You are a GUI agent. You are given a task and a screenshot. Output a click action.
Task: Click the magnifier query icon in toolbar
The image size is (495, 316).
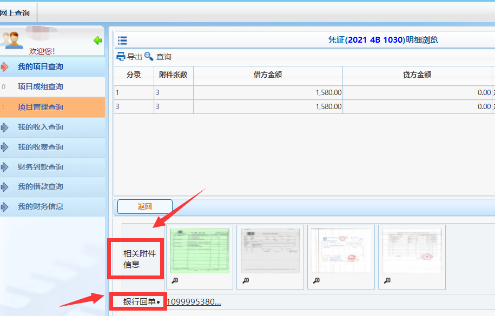[x=149, y=57]
